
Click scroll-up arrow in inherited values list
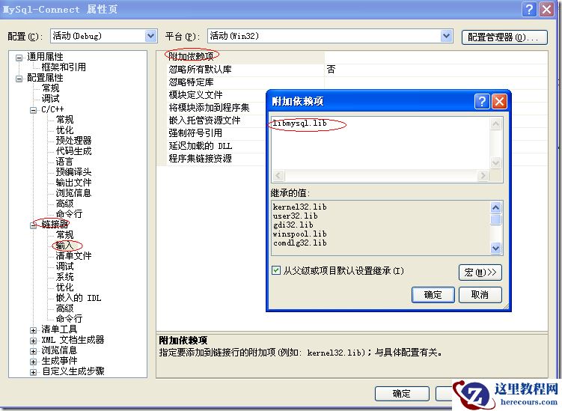(x=495, y=207)
